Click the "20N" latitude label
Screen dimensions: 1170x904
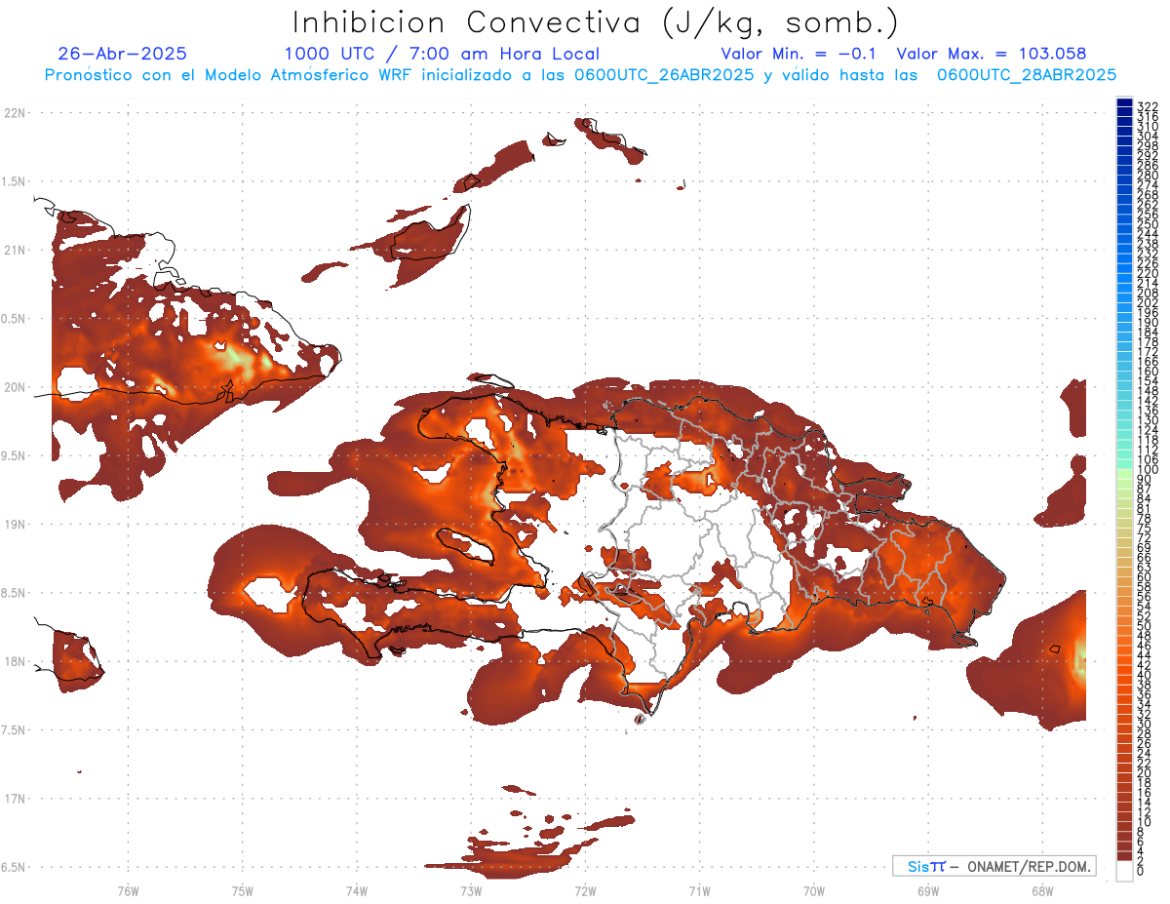tap(15, 387)
